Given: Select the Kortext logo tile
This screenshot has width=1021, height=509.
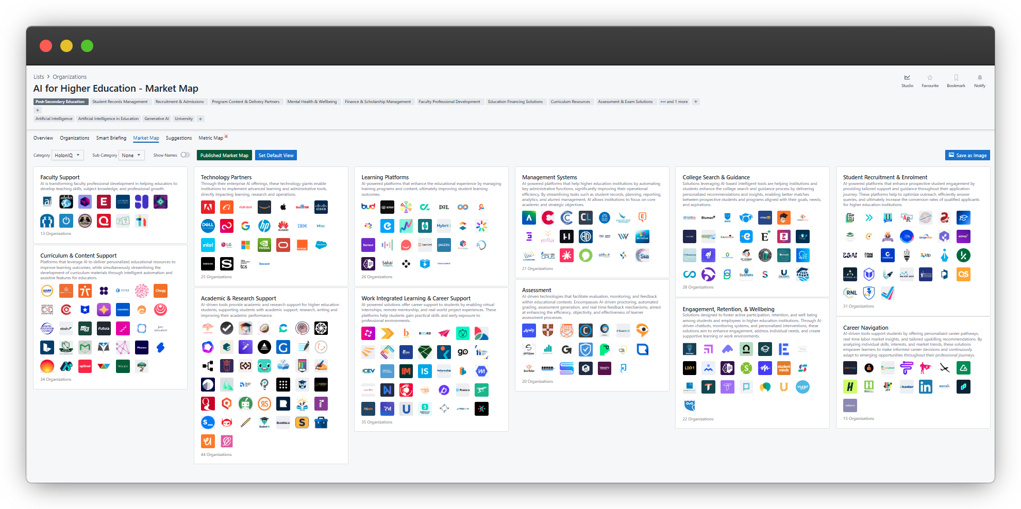Looking at the screenshot, I should 368,245.
